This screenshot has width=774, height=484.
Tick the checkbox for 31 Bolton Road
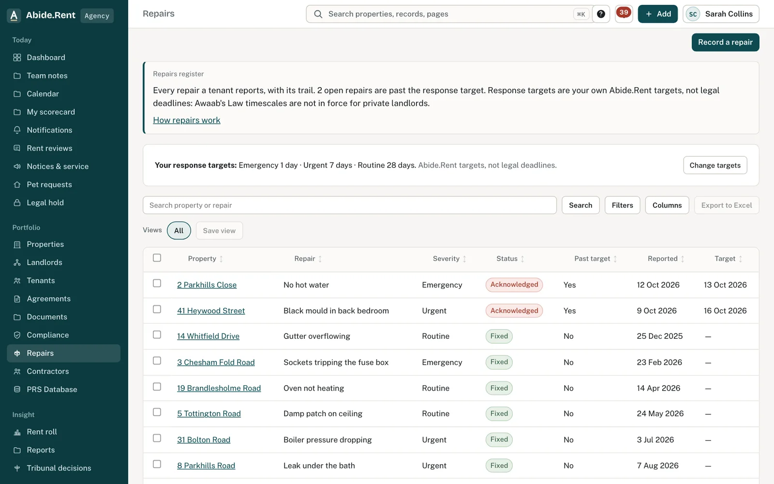[x=157, y=438]
